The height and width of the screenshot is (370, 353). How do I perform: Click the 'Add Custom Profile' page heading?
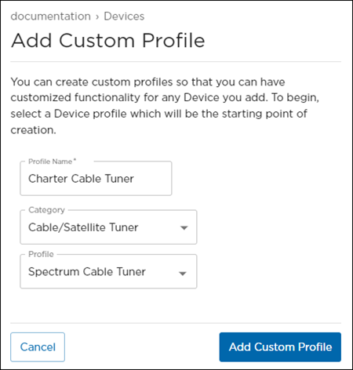pos(107,41)
